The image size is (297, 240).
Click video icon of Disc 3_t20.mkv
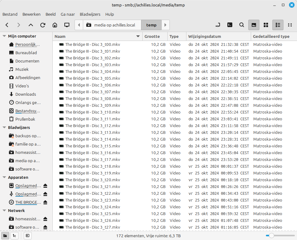[61, 180]
